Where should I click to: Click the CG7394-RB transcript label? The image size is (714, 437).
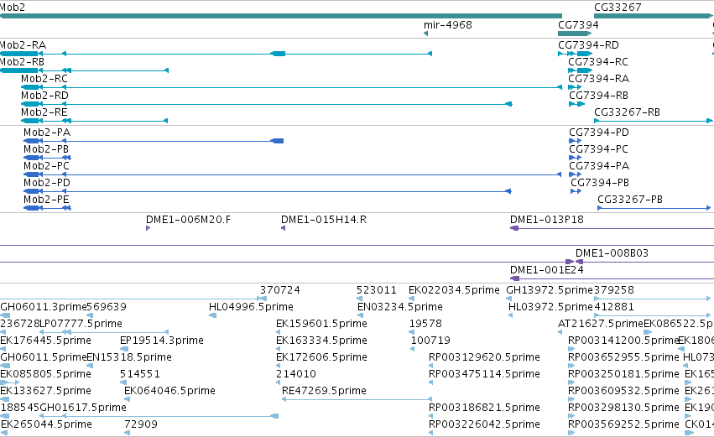(598, 96)
